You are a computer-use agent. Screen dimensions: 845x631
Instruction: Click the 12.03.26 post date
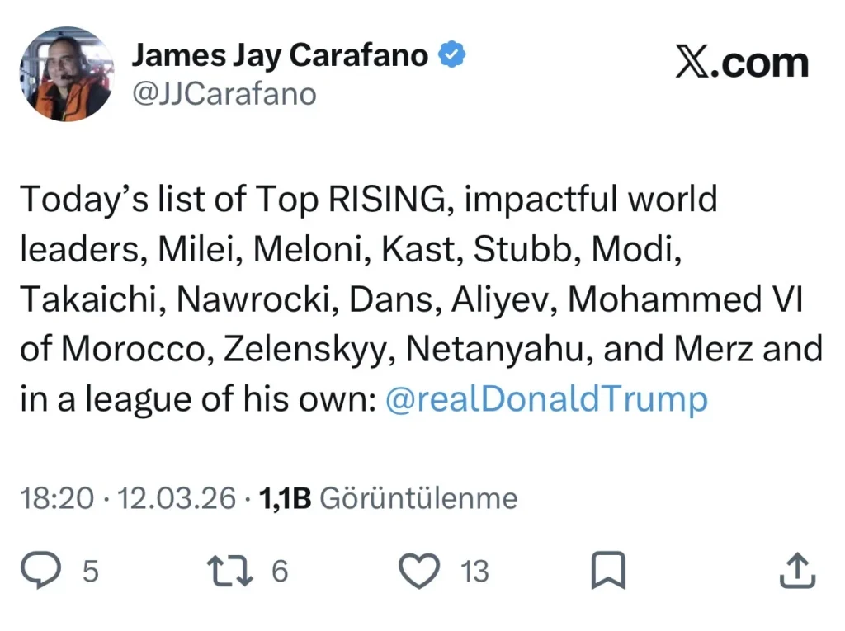tap(177, 498)
